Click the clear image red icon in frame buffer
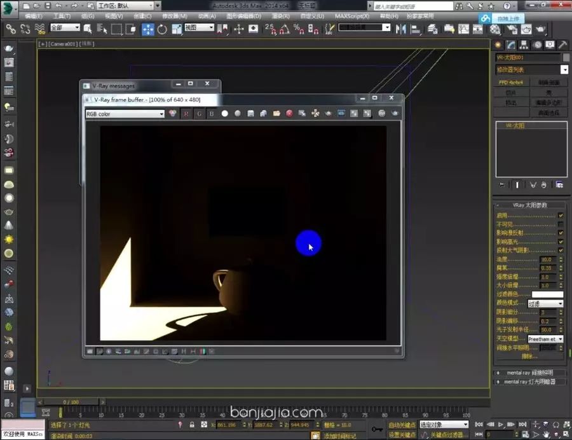 tap(289, 113)
